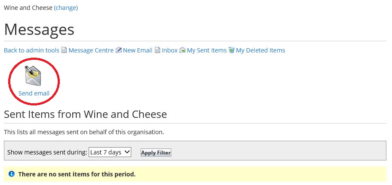Click the blue info icon in notice
392x185 pixels.
12,174
